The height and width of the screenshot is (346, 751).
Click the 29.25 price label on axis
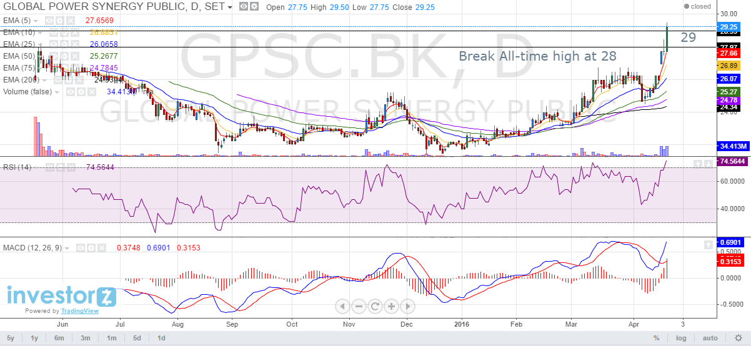click(x=730, y=27)
